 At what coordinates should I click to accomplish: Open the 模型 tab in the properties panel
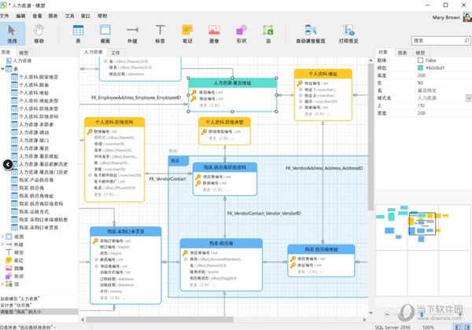click(x=420, y=53)
